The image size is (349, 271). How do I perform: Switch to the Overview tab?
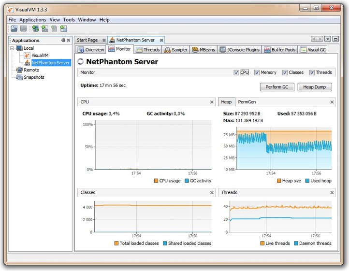pos(91,50)
